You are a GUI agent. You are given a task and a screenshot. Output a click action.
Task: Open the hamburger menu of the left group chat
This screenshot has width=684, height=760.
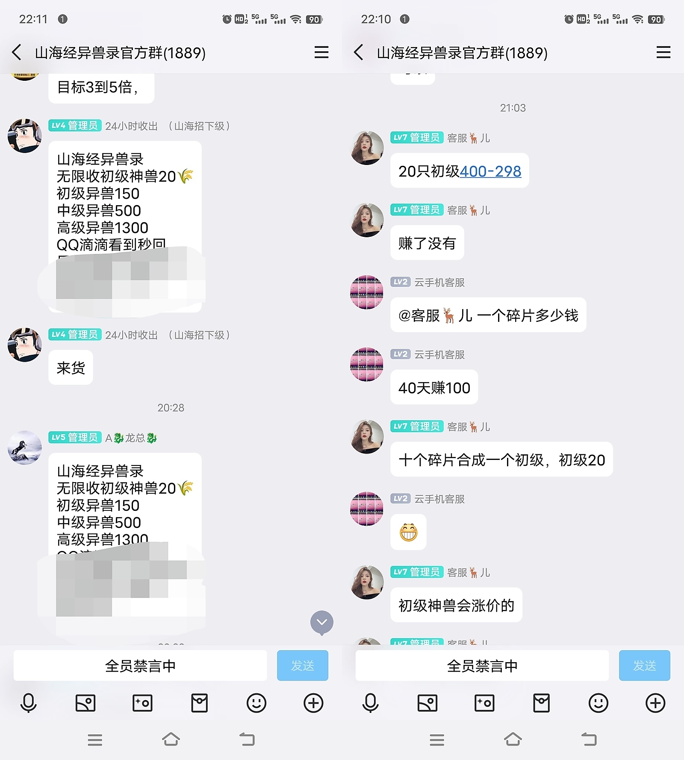pyautogui.click(x=321, y=53)
